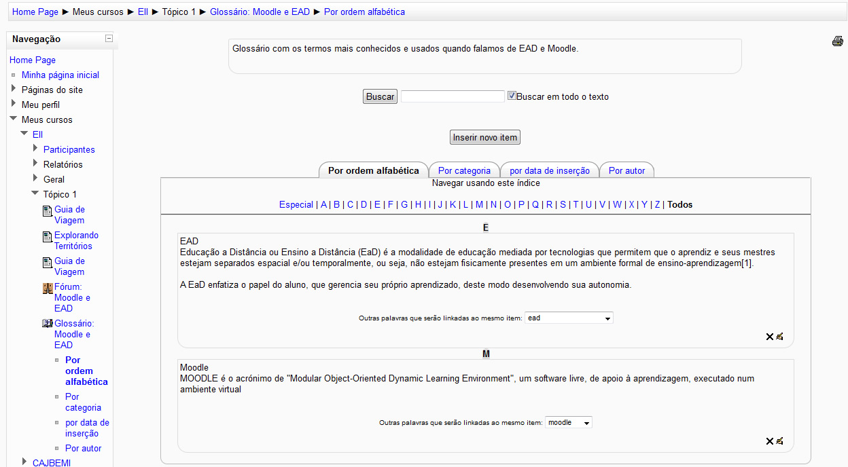Go to Home Page in the breadcrumb

coord(35,12)
